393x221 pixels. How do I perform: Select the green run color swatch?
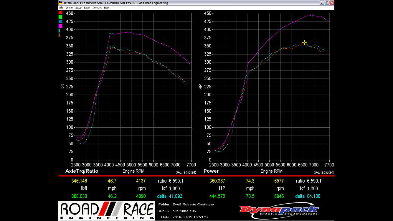pos(60,17)
